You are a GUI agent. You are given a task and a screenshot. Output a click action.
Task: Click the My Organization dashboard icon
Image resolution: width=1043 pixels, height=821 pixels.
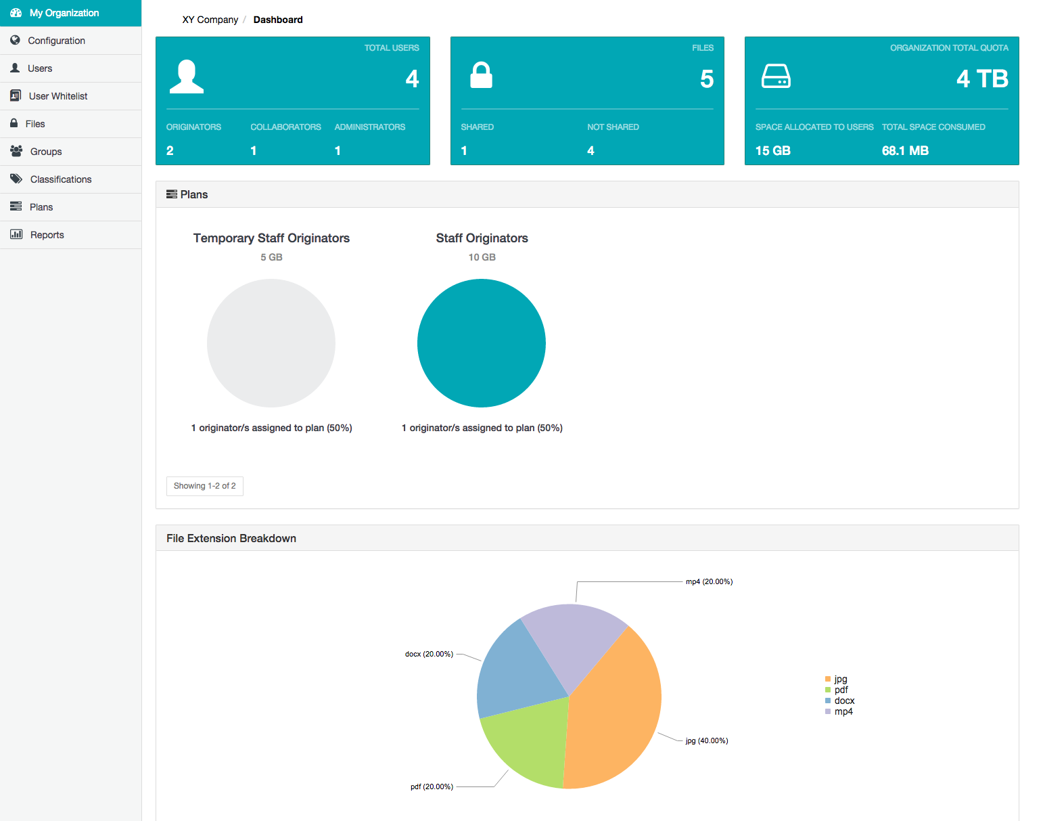coord(16,13)
